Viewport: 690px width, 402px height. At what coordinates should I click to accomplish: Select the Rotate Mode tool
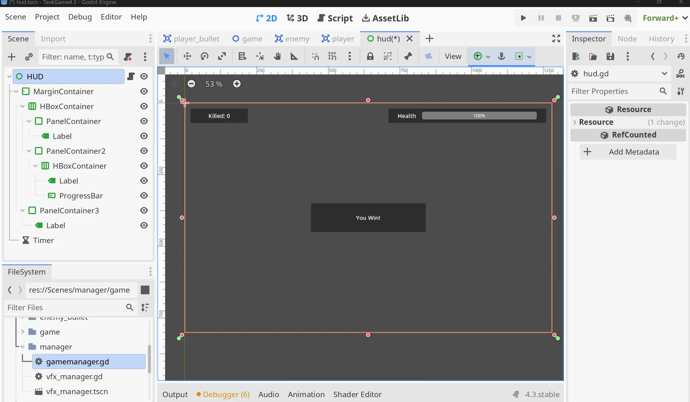[x=205, y=56]
